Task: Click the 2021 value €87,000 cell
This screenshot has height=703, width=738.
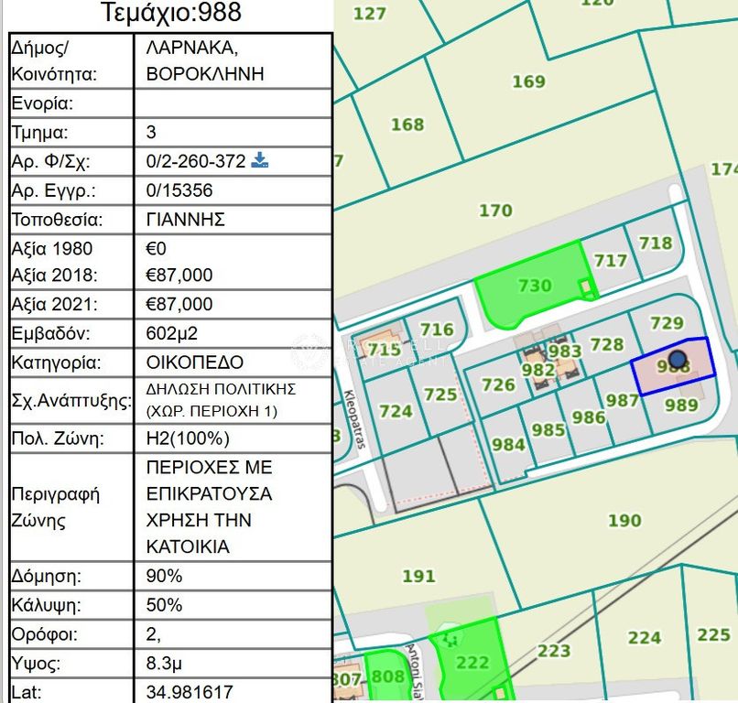Action: tap(233, 305)
